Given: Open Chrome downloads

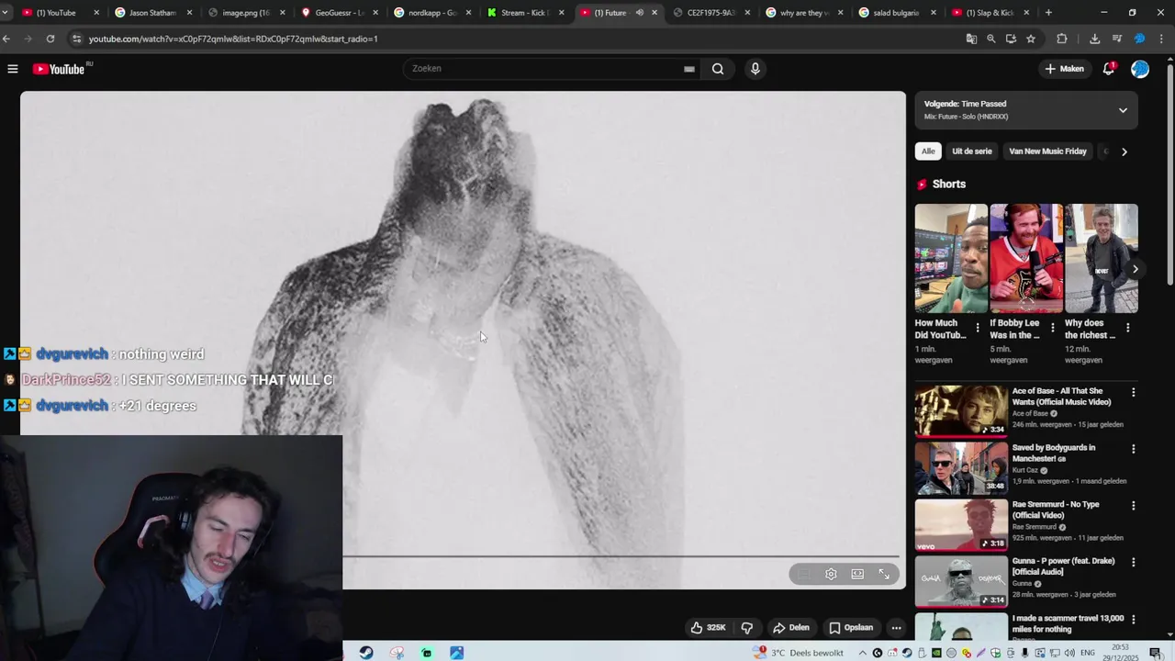Looking at the screenshot, I should [1094, 39].
